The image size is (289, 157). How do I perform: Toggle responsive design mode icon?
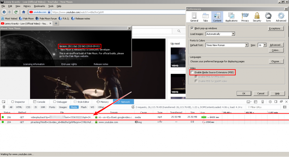[263, 102]
